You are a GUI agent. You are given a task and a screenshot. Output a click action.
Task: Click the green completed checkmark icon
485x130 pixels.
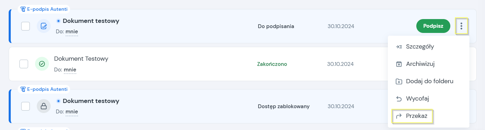(42, 64)
